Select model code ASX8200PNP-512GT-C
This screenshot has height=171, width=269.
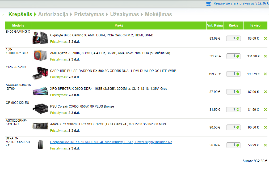click(16, 122)
